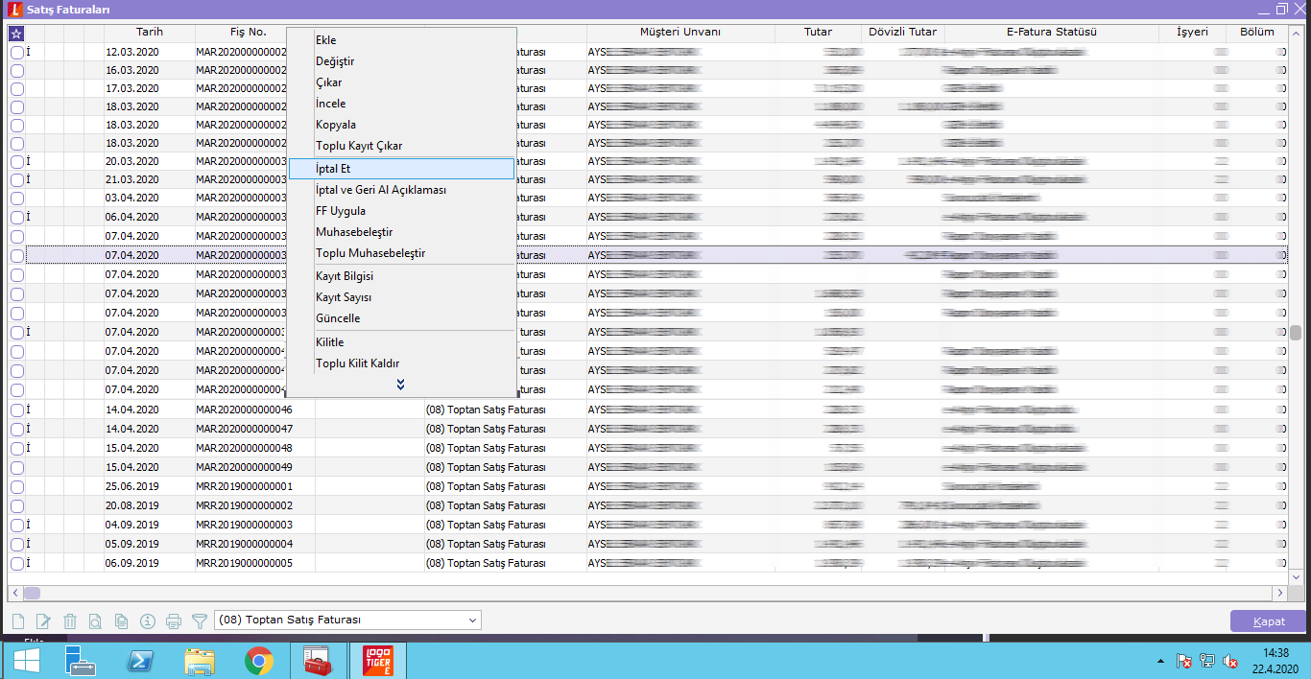Click the trash delete icon
Screen dimensions: 1311x679
pyautogui.click(x=69, y=621)
